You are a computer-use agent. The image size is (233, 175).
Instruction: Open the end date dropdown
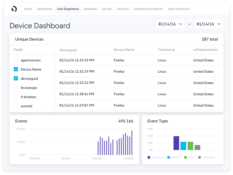[209, 24]
